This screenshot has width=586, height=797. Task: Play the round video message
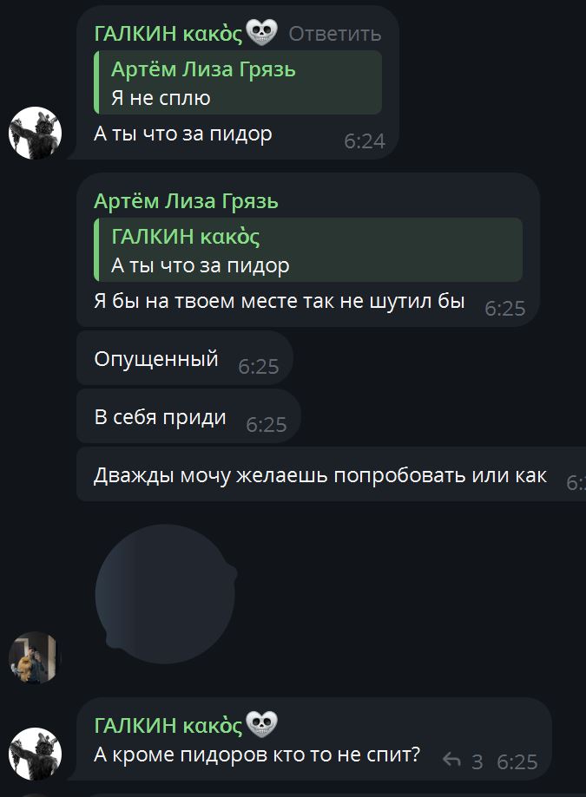[x=165, y=594]
